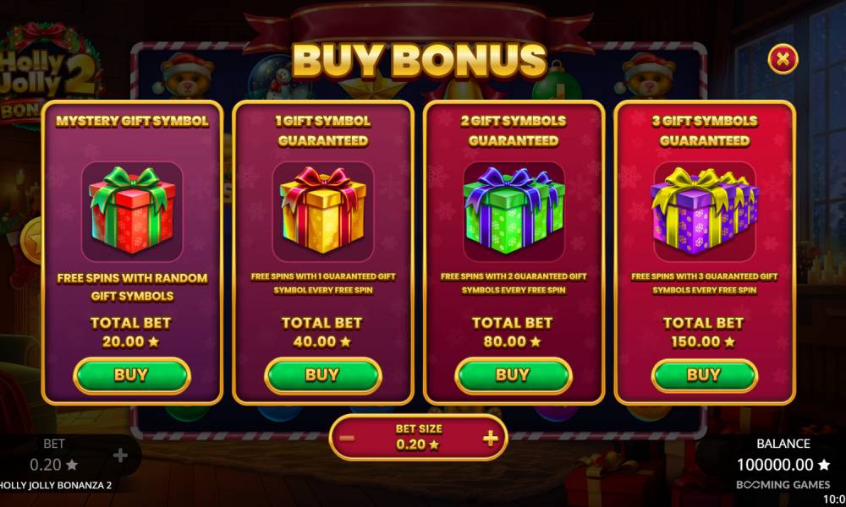Buy the 1 Gift Symbol Guaranteed bonus
This screenshot has width=846, height=507.
pos(322,375)
